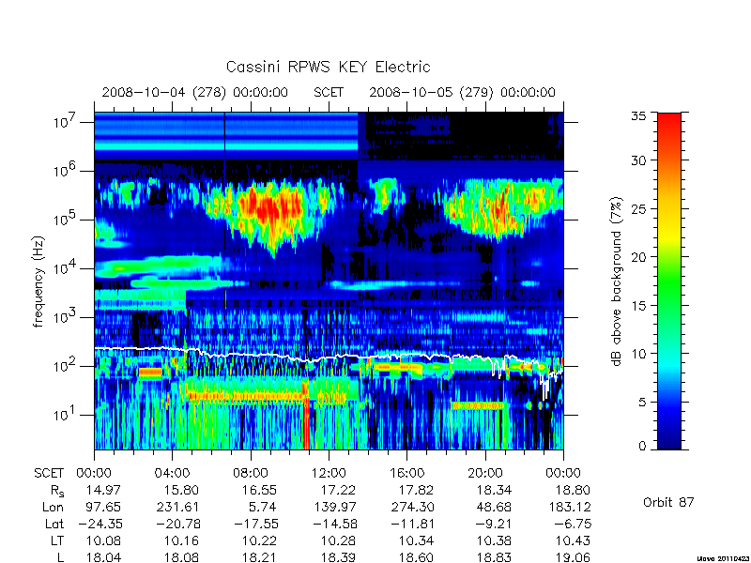751x563 pixels.
Task: Click the colorbar tick value '25'
Action: coord(638,208)
